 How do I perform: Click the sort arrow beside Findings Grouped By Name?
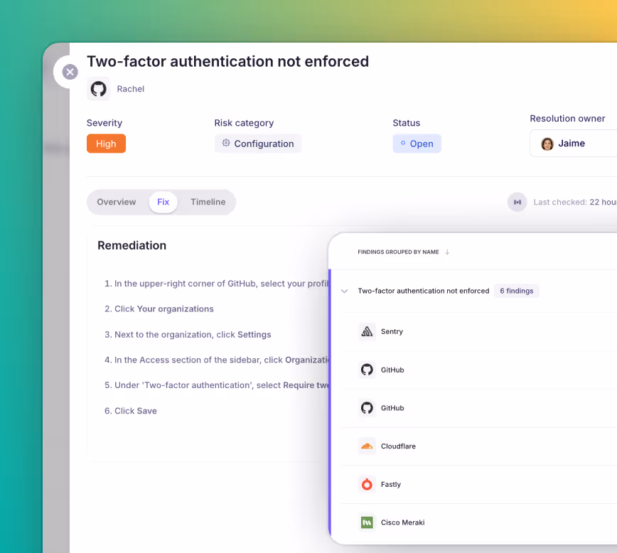pyautogui.click(x=446, y=252)
